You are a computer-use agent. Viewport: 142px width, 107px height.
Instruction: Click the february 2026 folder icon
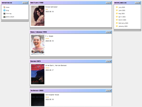pyautogui.click(x=117, y=23)
